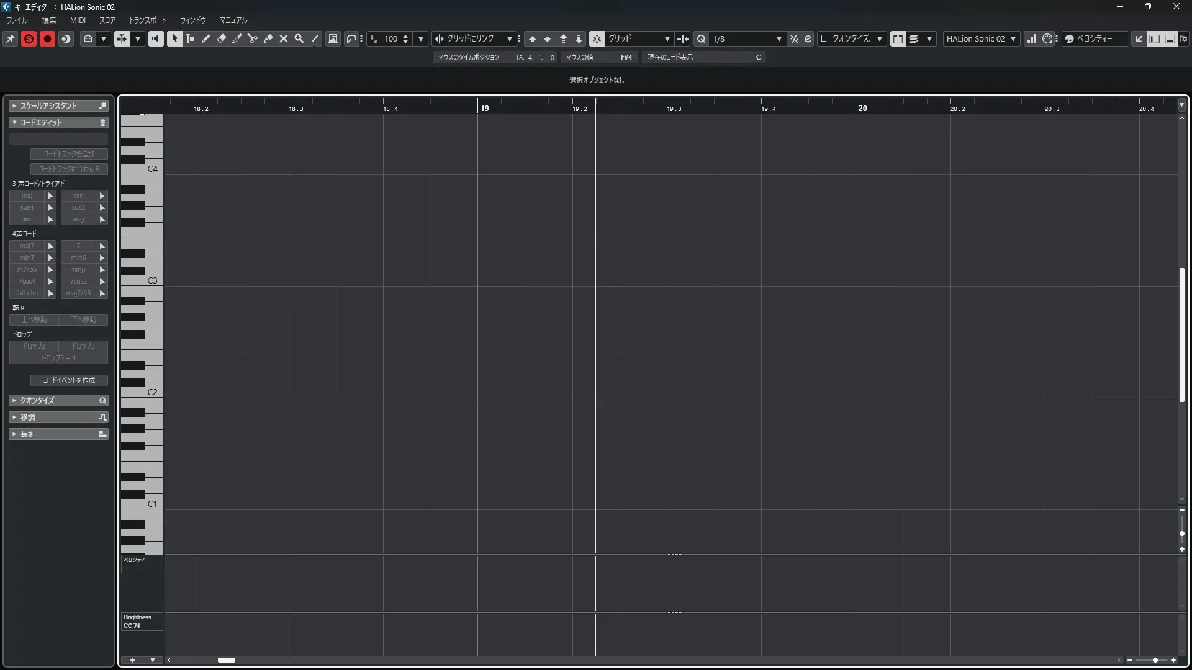Toggle acoustic feedback speaker button
The image size is (1192, 670).
click(x=156, y=38)
